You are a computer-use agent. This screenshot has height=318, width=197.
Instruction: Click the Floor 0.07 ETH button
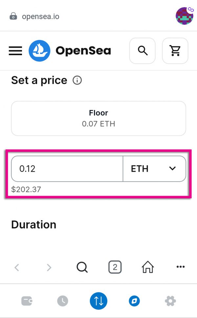98,118
